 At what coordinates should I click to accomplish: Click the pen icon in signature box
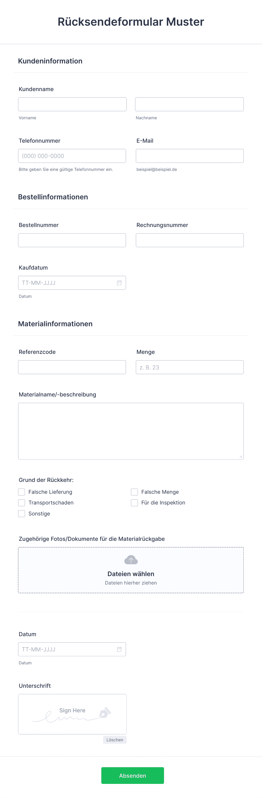click(x=105, y=713)
